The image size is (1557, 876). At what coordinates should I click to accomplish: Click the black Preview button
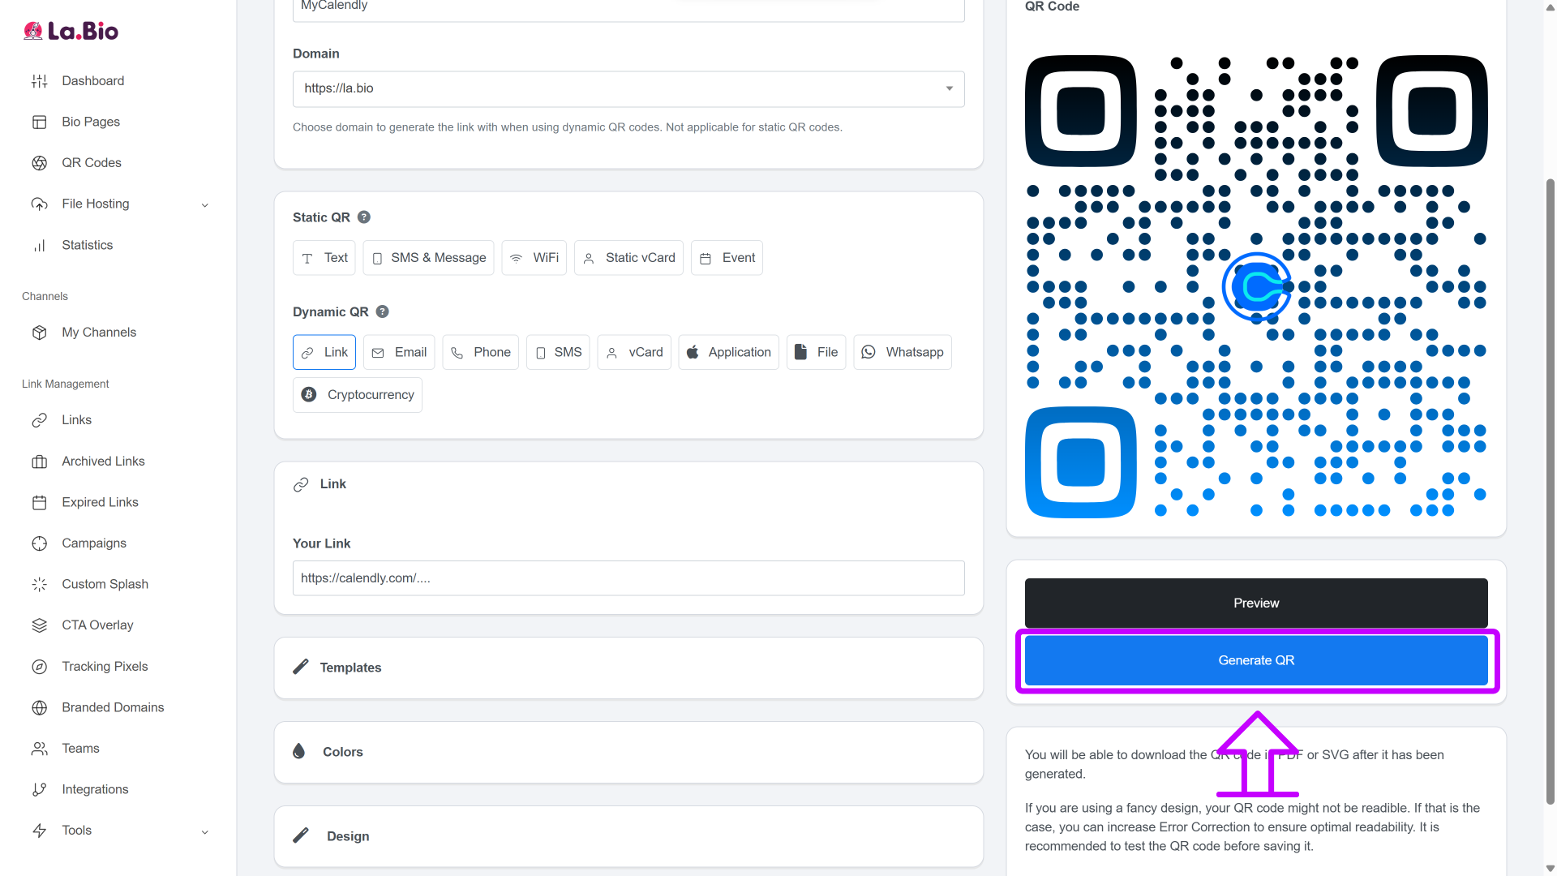[x=1255, y=603]
